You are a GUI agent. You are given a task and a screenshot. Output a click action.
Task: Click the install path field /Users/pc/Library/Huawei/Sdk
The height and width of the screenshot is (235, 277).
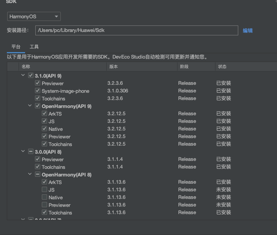(136, 30)
